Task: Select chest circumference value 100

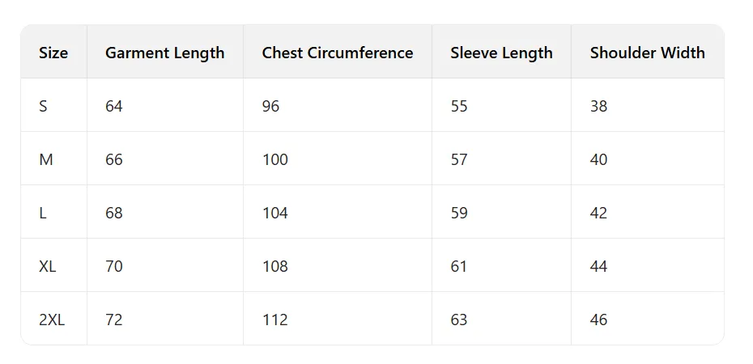Action: click(x=275, y=159)
